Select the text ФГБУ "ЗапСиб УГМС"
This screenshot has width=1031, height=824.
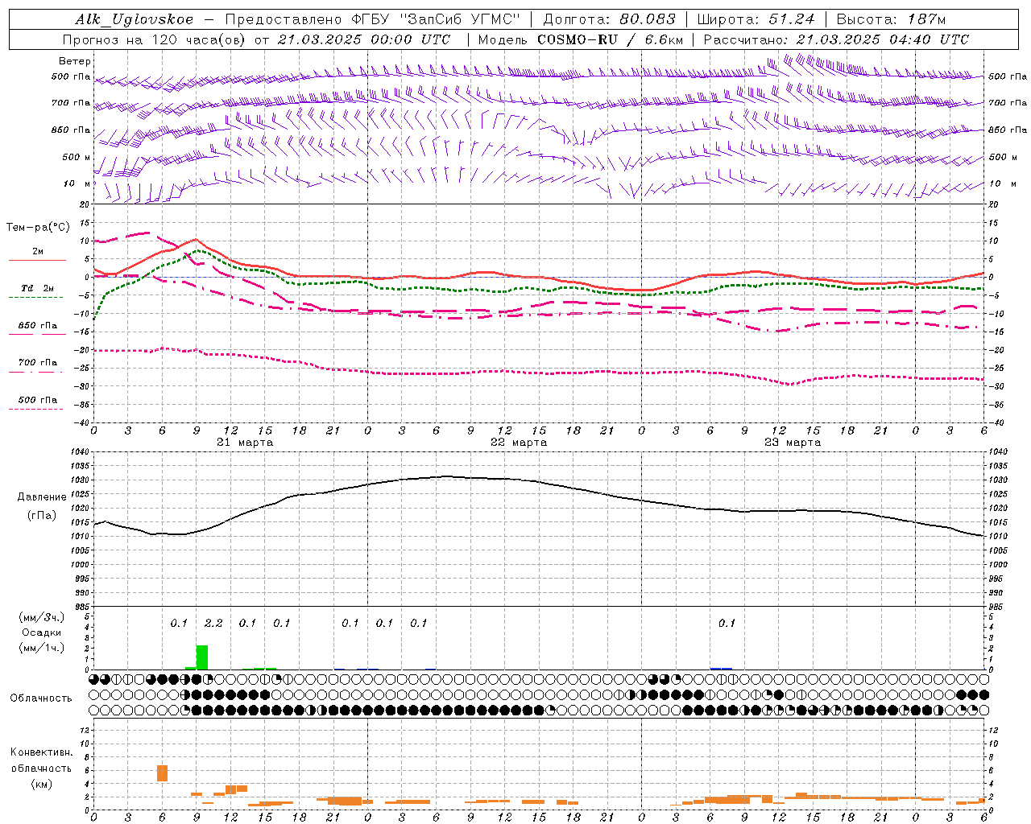(x=436, y=19)
